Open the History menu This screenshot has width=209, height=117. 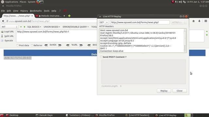point(24,11)
